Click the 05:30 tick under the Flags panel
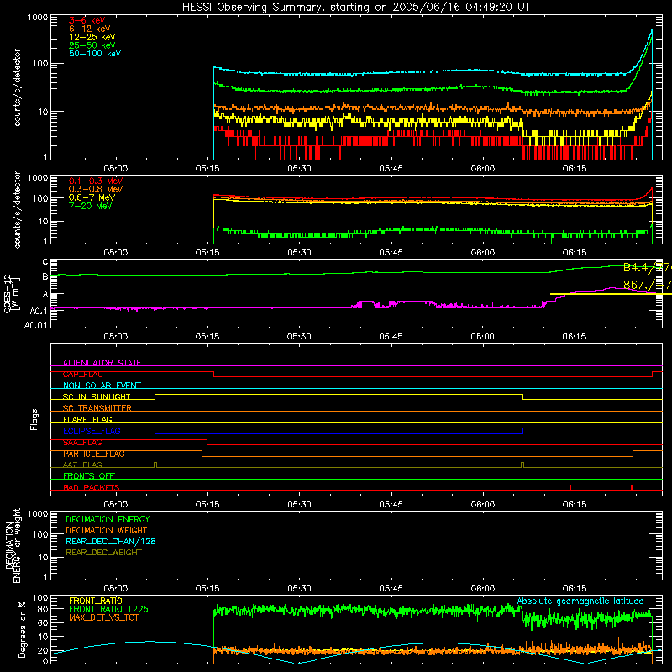 299,505
